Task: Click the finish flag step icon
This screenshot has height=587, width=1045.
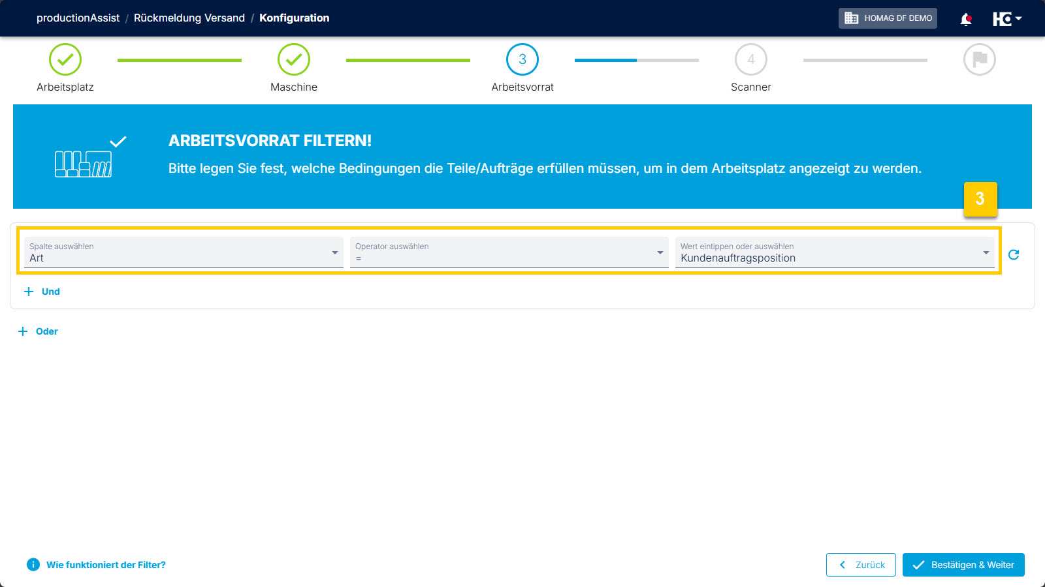Action: [980, 59]
